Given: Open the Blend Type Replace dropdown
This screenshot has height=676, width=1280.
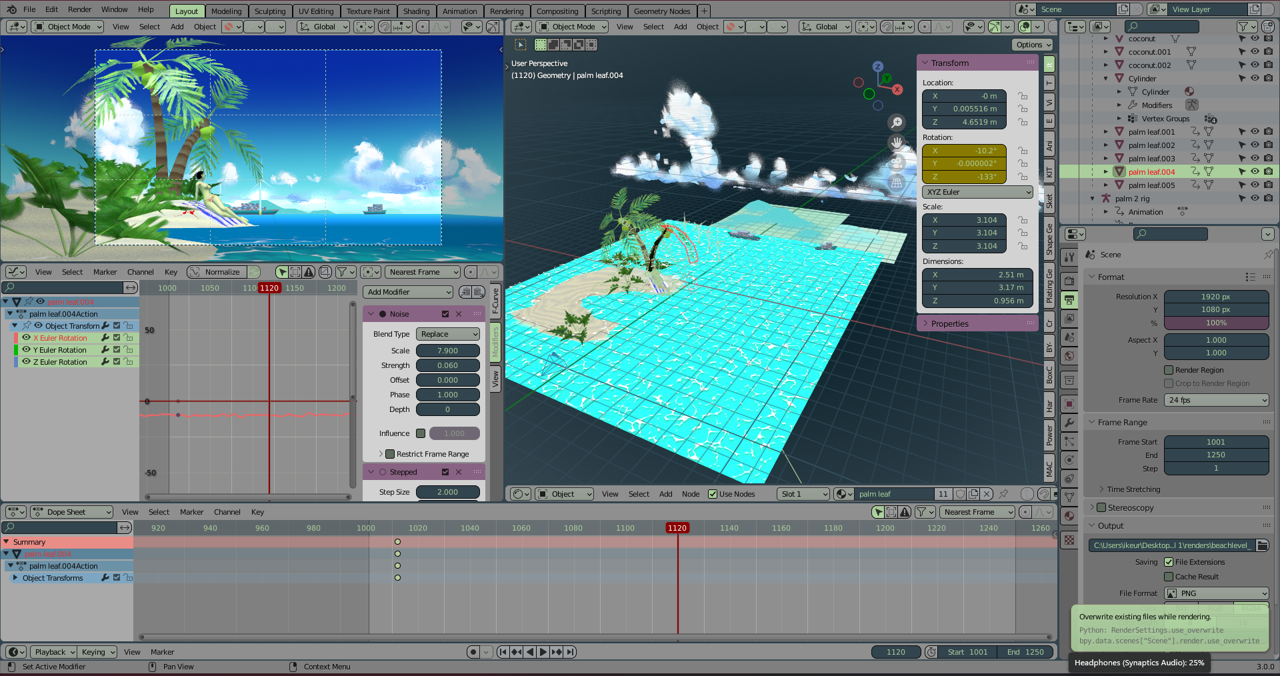Looking at the screenshot, I should pyautogui.click(x=448, y=334).
